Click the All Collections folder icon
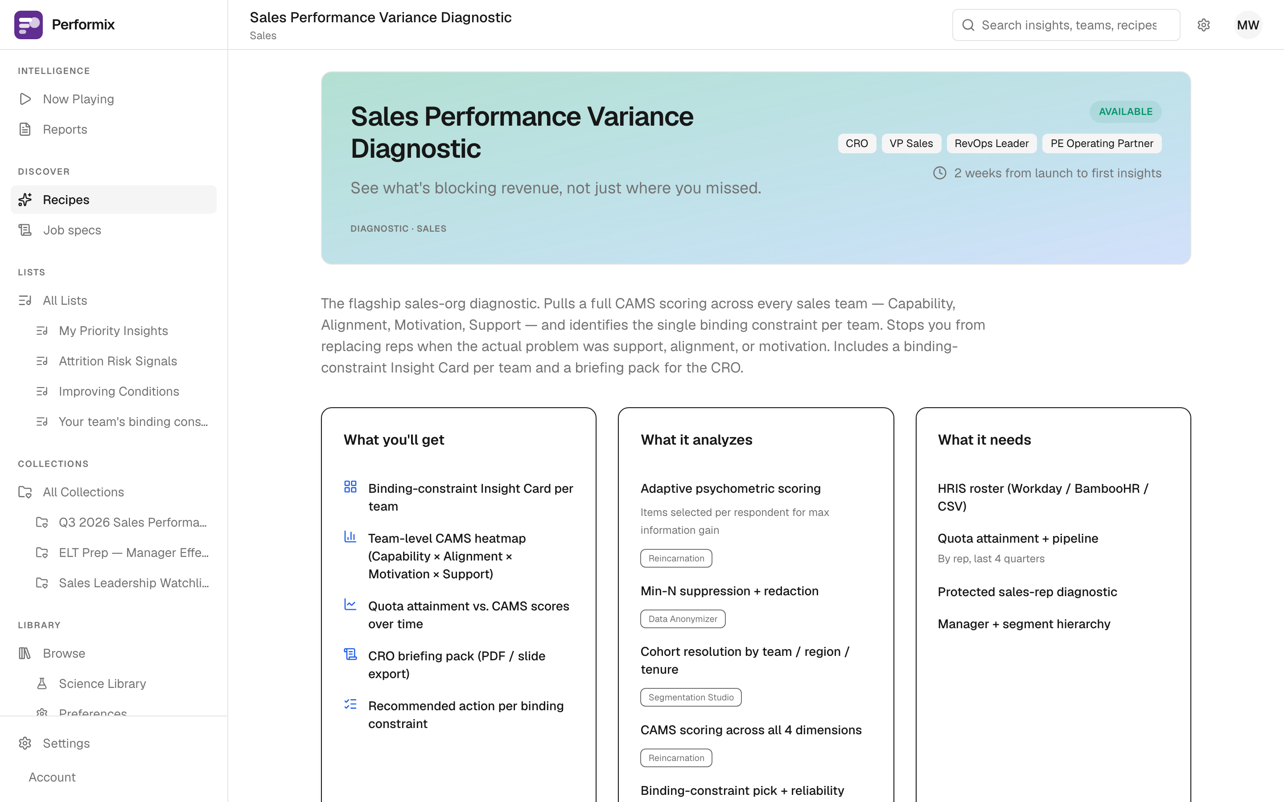 click(x=25, y=492)
